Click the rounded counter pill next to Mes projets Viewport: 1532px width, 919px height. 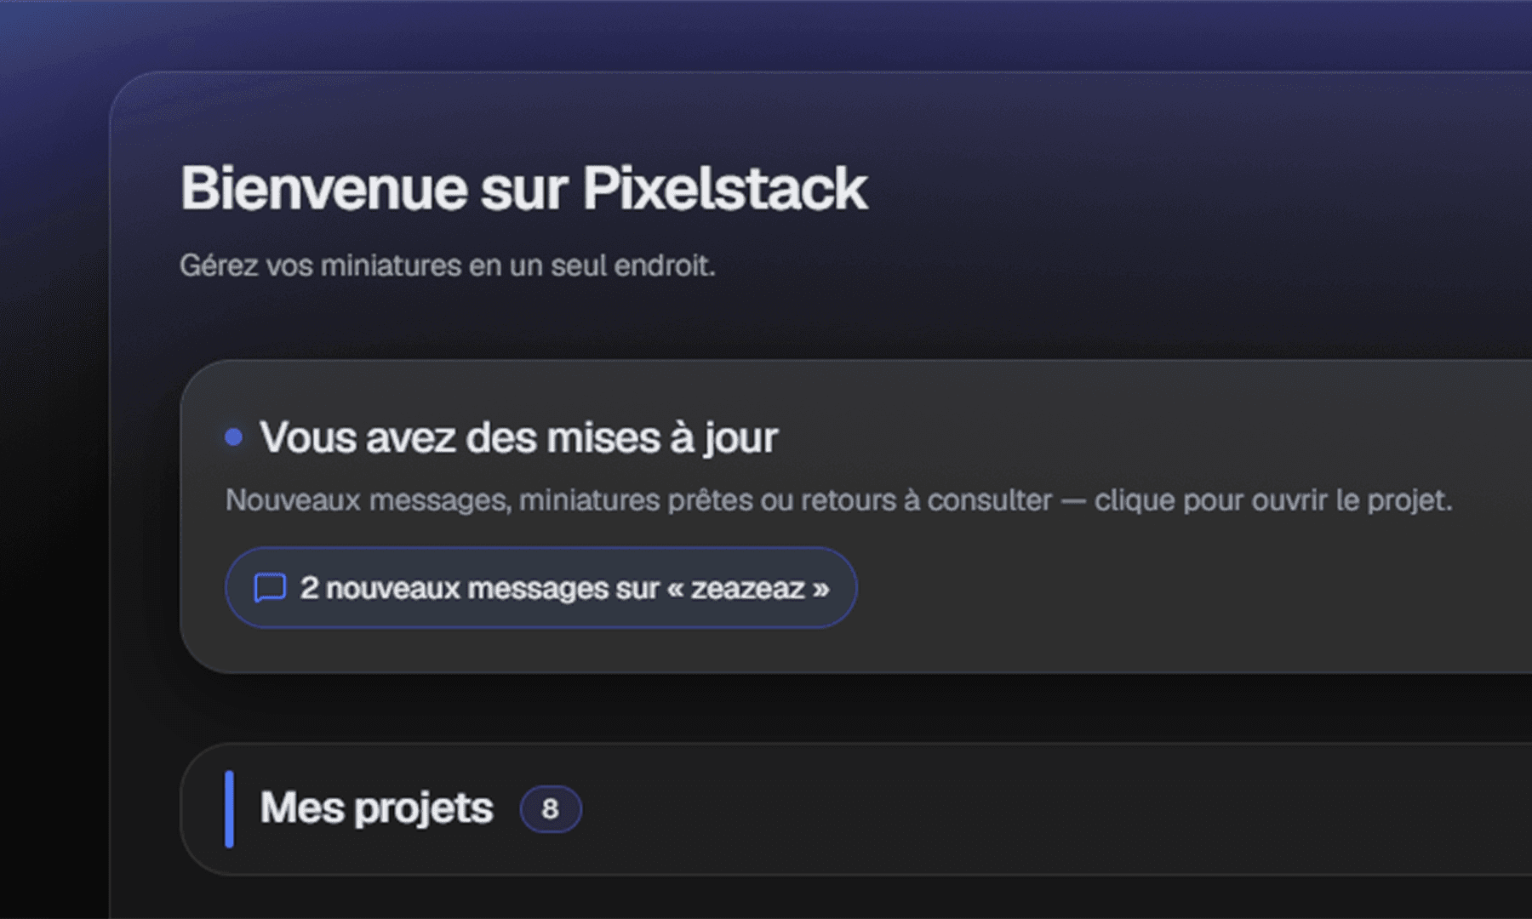pos(551,808)
